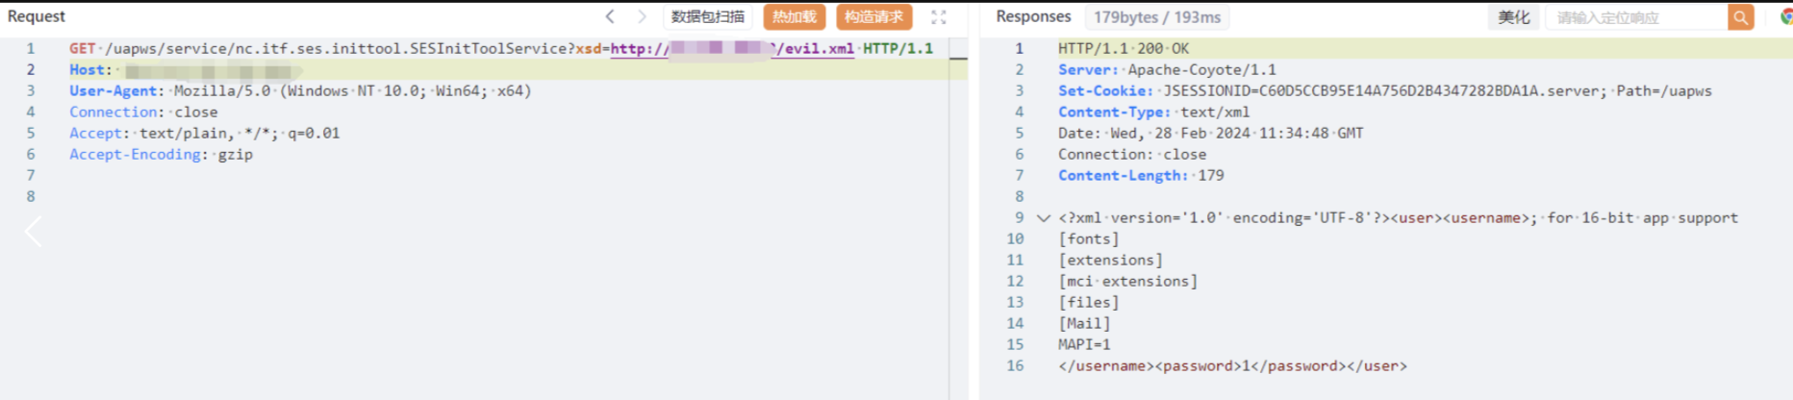1793x400 pixels.
Task: Click the request Connection: close header
Action: (x=143, y=112)
